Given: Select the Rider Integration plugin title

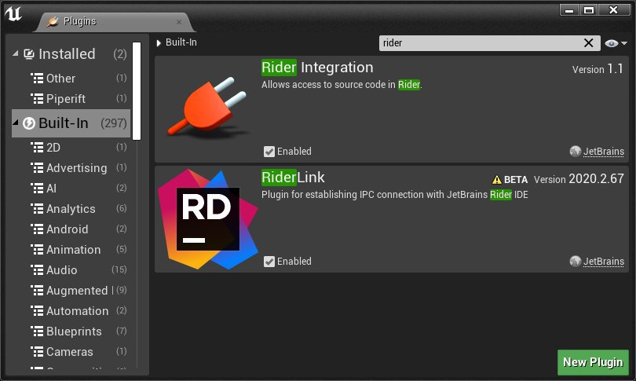Looking at the screenshot, I should coord(317,68).
